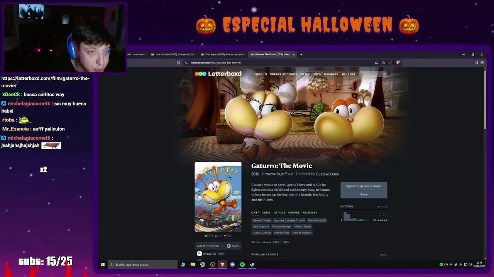This screenshot has width=494, height=277.
Task: Open FILMS in Letterboxd navigation
Action: (305, 74)
